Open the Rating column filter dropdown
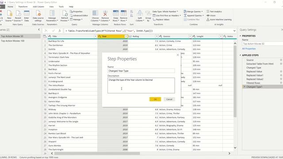Image resolution: width=283 pixels, height=159 pixels. (157, 36)
